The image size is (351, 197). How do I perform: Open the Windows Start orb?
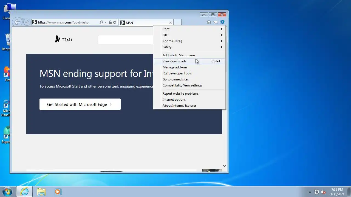7,192
